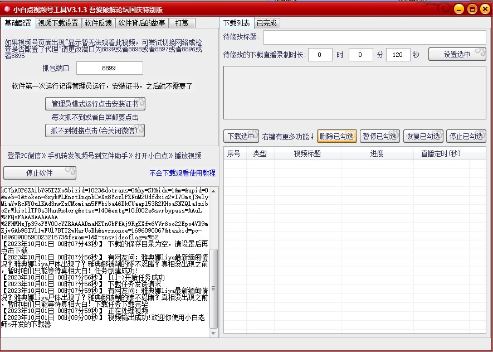Click the 抓不到链接点击 button

pyautogui.click(x=95, y=131)
